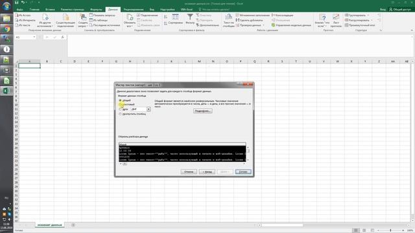Click the insert function fx icon

(x=63, y=38)
